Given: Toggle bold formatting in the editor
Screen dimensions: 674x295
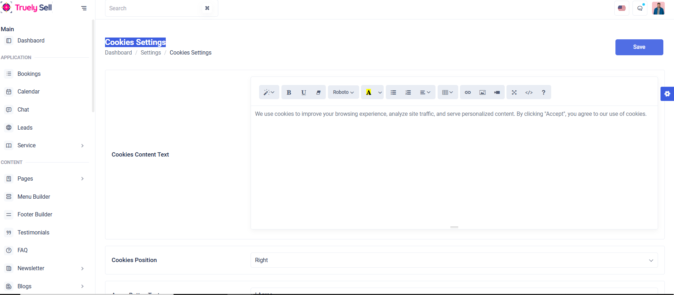Looking at the screenshot, I should click(x=289, y=92).
